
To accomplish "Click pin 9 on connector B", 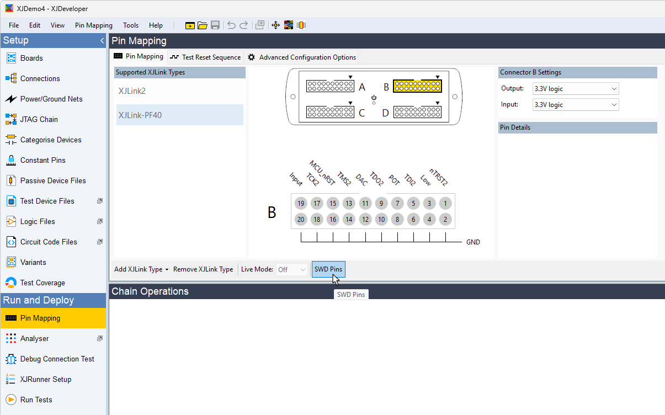I will point(381,204).
